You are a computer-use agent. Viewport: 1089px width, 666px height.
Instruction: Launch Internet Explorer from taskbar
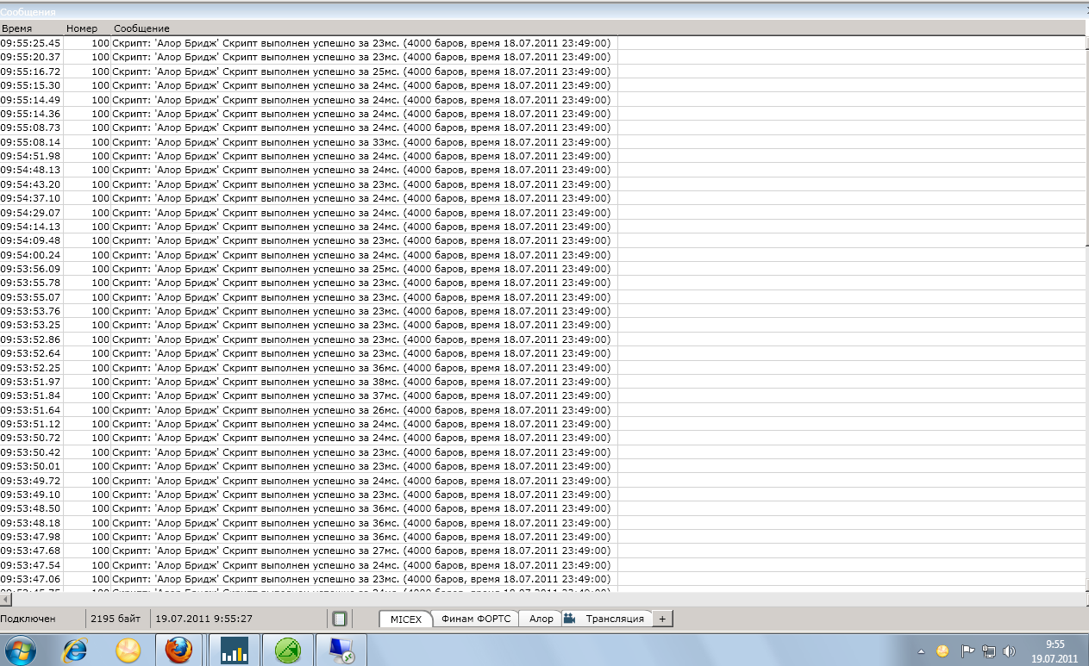(x=75, y=651)
